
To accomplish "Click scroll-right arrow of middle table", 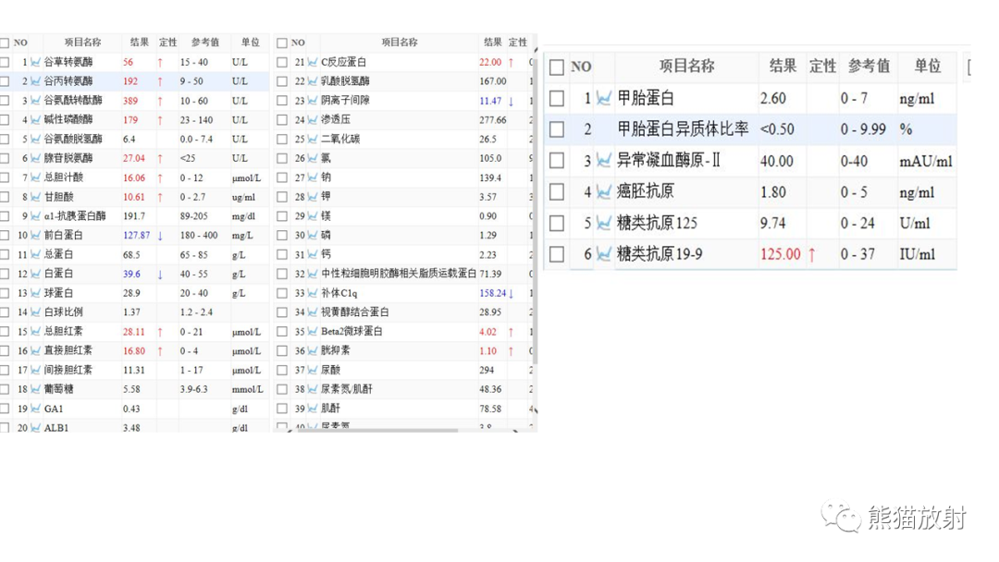I will 515,431.
